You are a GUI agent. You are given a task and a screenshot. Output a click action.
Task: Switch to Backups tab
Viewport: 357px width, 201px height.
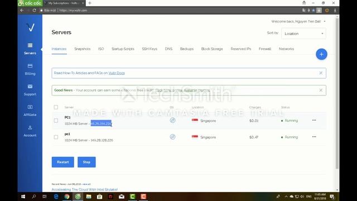(187, 49)
